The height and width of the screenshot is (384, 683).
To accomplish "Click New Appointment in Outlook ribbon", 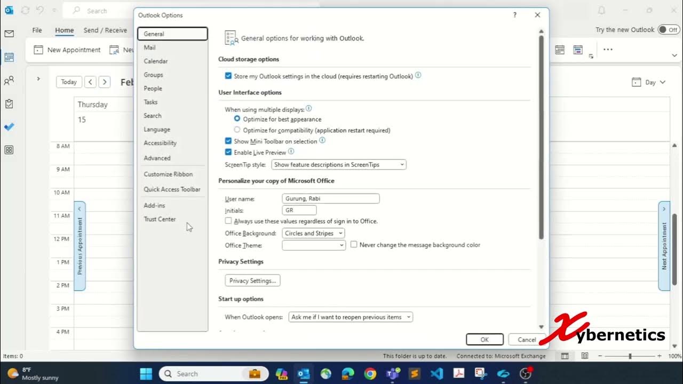I will [67, 50].
